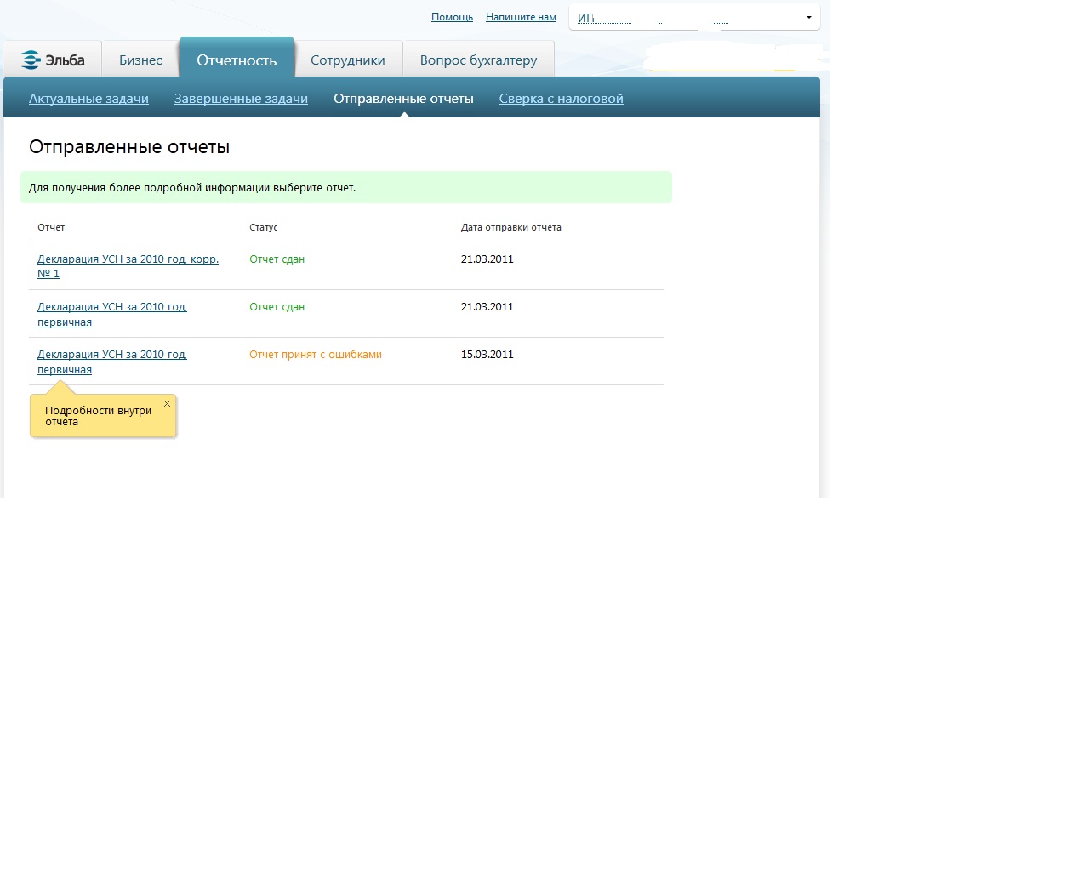This screenshot has width=1089, height=871.
Task: Open the Сотрудники tab
Action: point(347,60)
